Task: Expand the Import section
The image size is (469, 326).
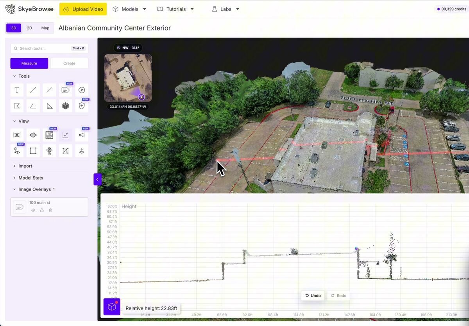Action: click(22, 166)
